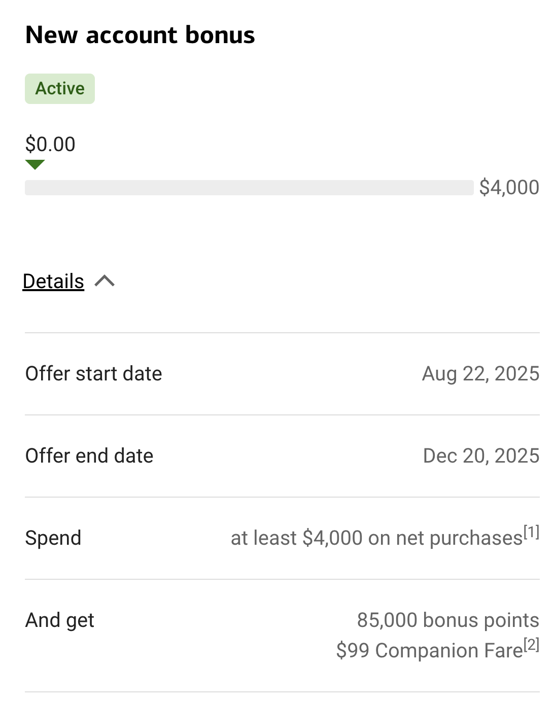Click the Active status badge
The width and height of the screenshot is (554, 701).
click(60, 89)
